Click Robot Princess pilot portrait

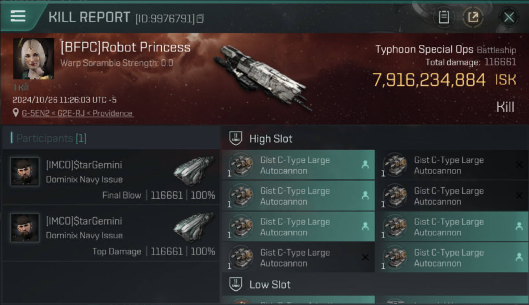(33, 59)
